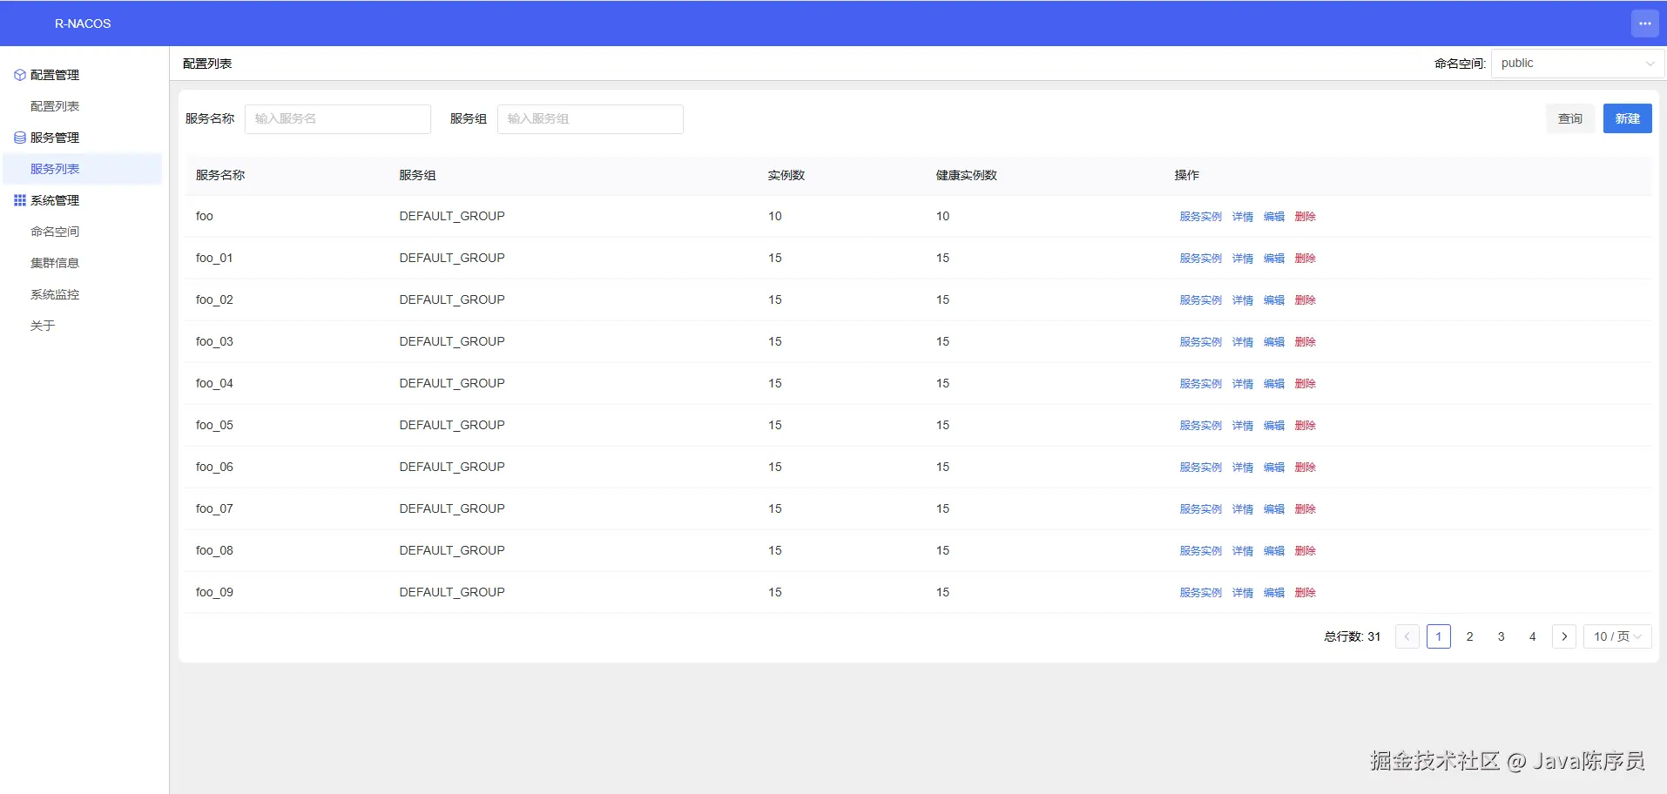Screen dimensions: 1667x794
Task: Open the 10 / 页 page size selector
Action: click(1617, 636)
